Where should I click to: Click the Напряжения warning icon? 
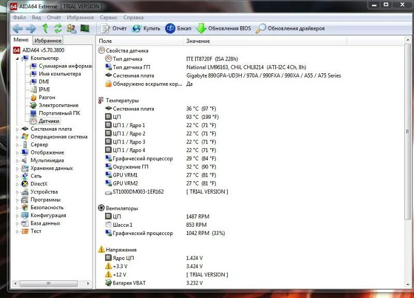click(x=101, y=249)
